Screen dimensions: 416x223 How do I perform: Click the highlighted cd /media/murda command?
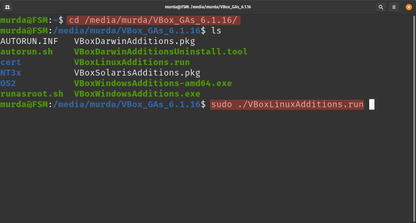[x=153, y=20]
